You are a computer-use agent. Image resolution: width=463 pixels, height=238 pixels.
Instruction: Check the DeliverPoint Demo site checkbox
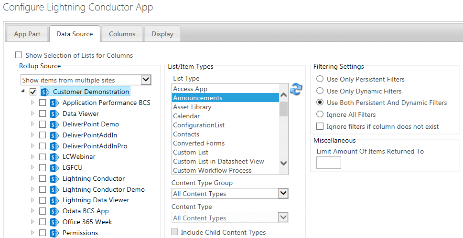[x=43, y=124]
